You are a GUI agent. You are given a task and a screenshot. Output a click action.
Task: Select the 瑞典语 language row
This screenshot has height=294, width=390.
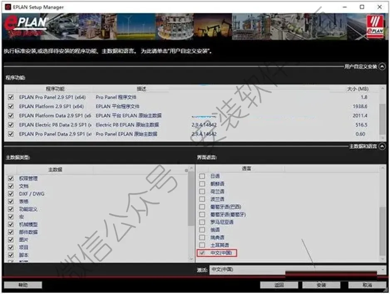coord(217,238)
